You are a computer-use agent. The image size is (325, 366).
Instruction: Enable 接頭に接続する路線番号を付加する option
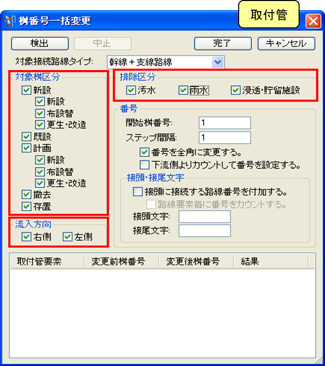click(x=138, y=192)
